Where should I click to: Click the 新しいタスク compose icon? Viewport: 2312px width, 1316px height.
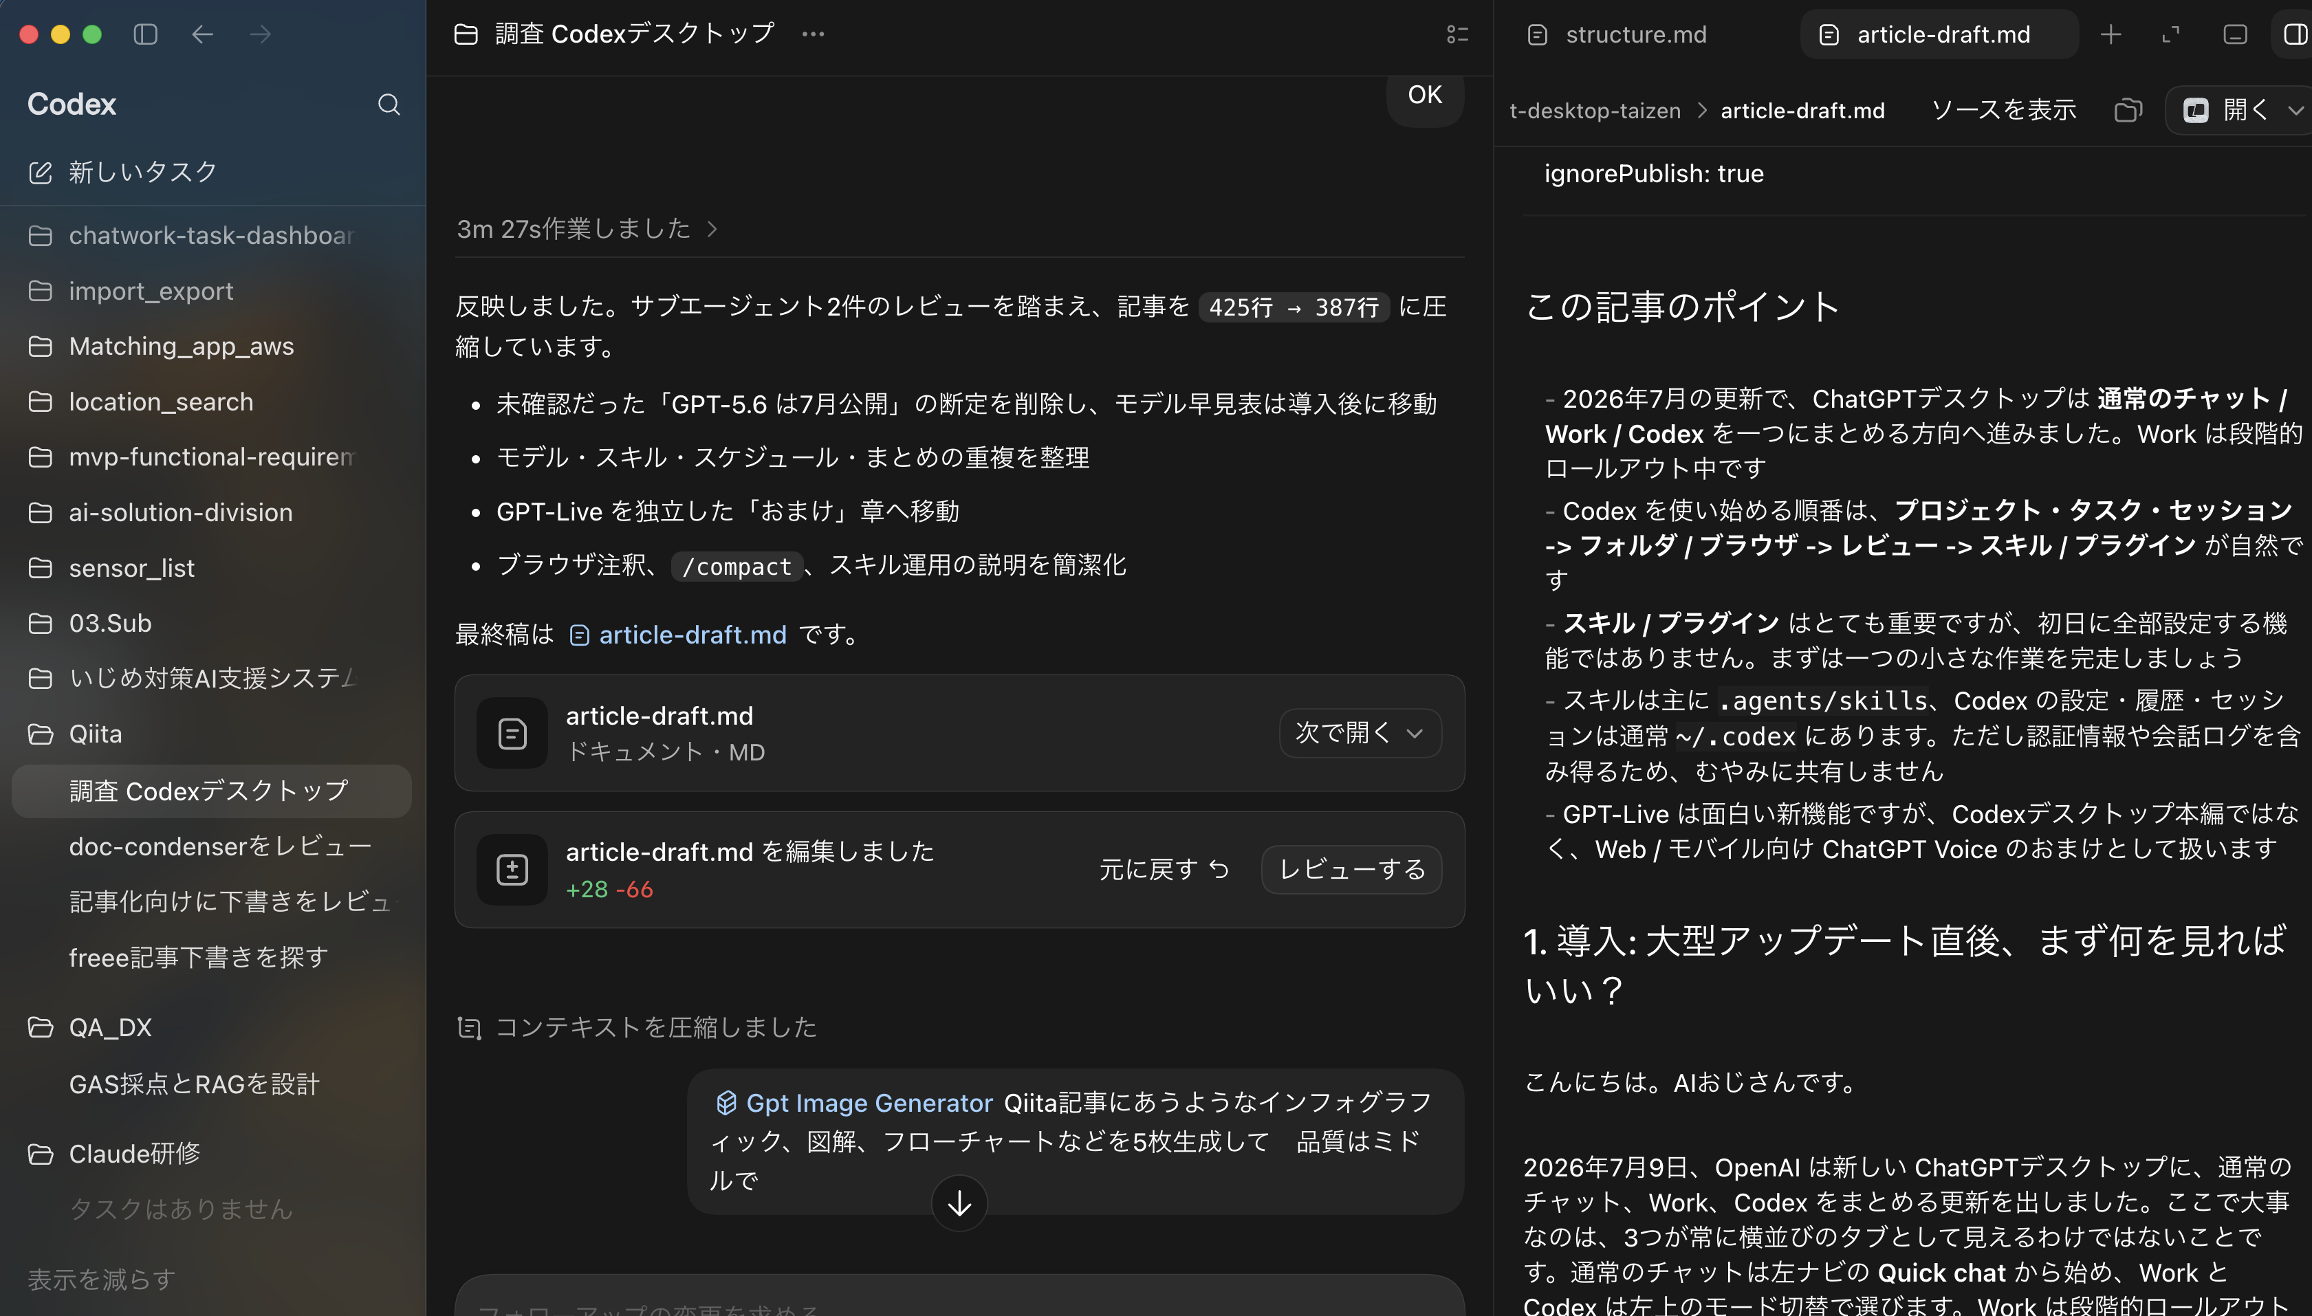[41, 172]
